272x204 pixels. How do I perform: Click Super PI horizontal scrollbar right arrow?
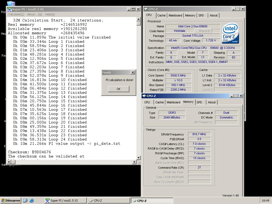point(134,162)
